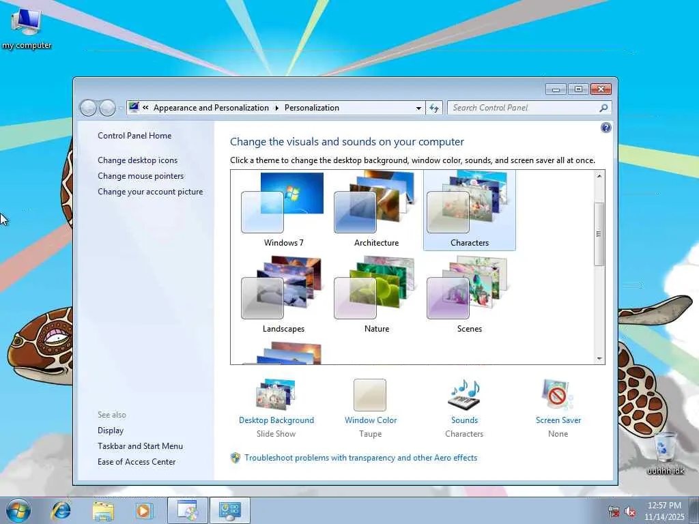Open the help question mark icon
Screen dimensions: 699x524
tap(606, 128)
